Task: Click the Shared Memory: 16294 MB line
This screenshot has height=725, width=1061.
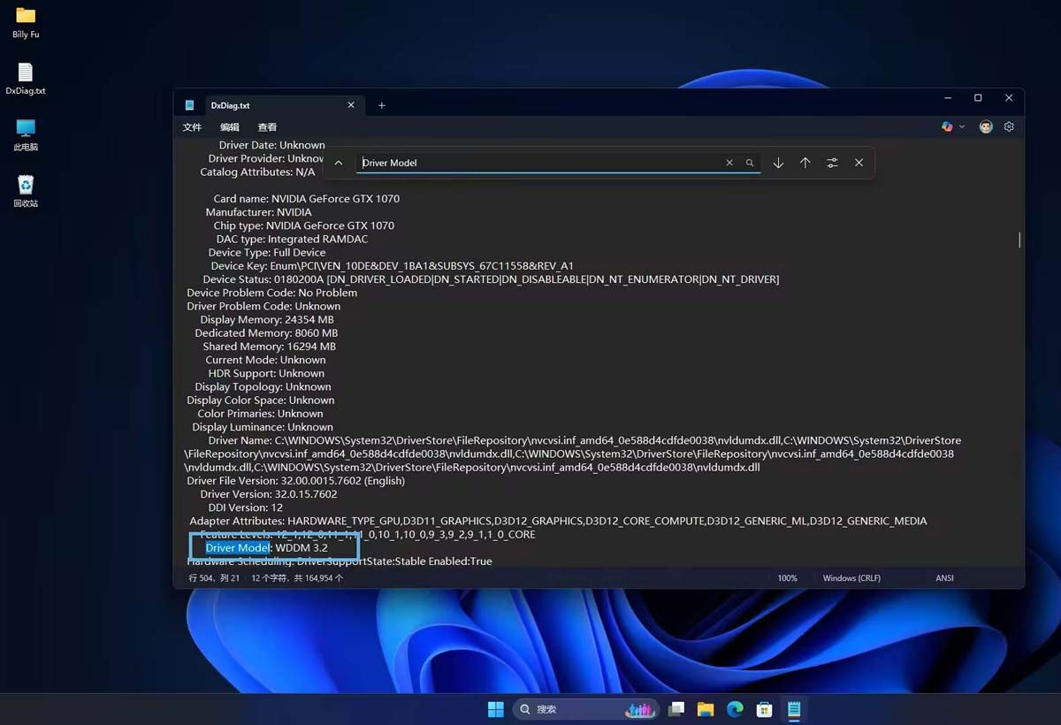Action: (270, 347)
